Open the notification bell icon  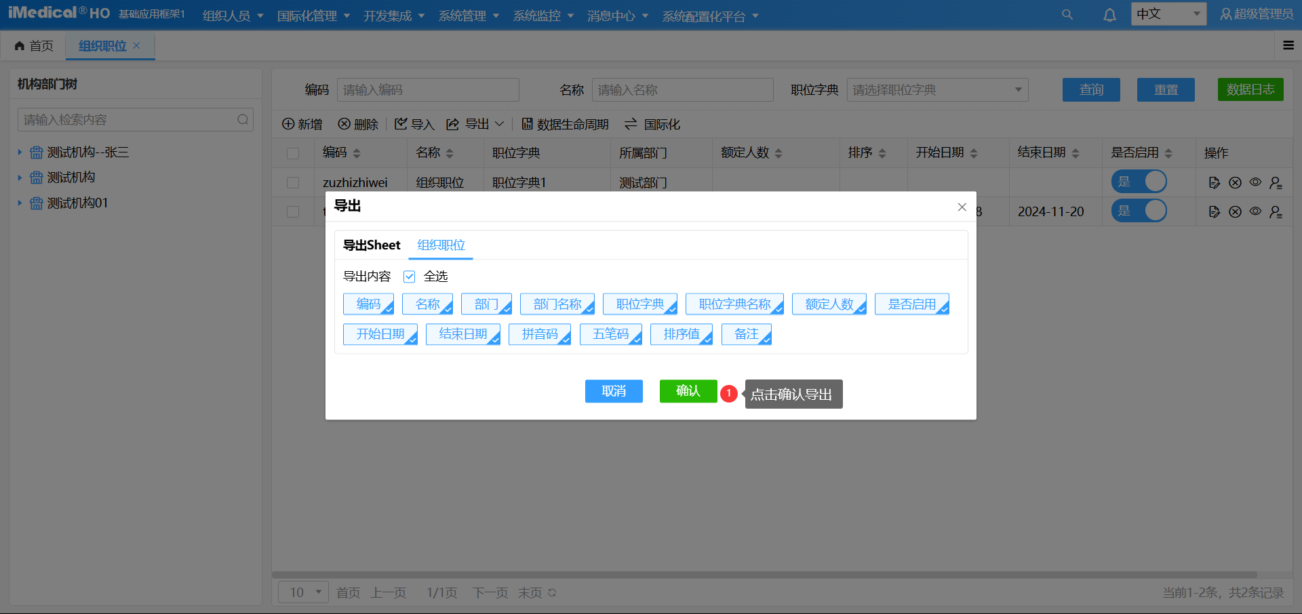pyautogui.click(x=1109, y=14)
